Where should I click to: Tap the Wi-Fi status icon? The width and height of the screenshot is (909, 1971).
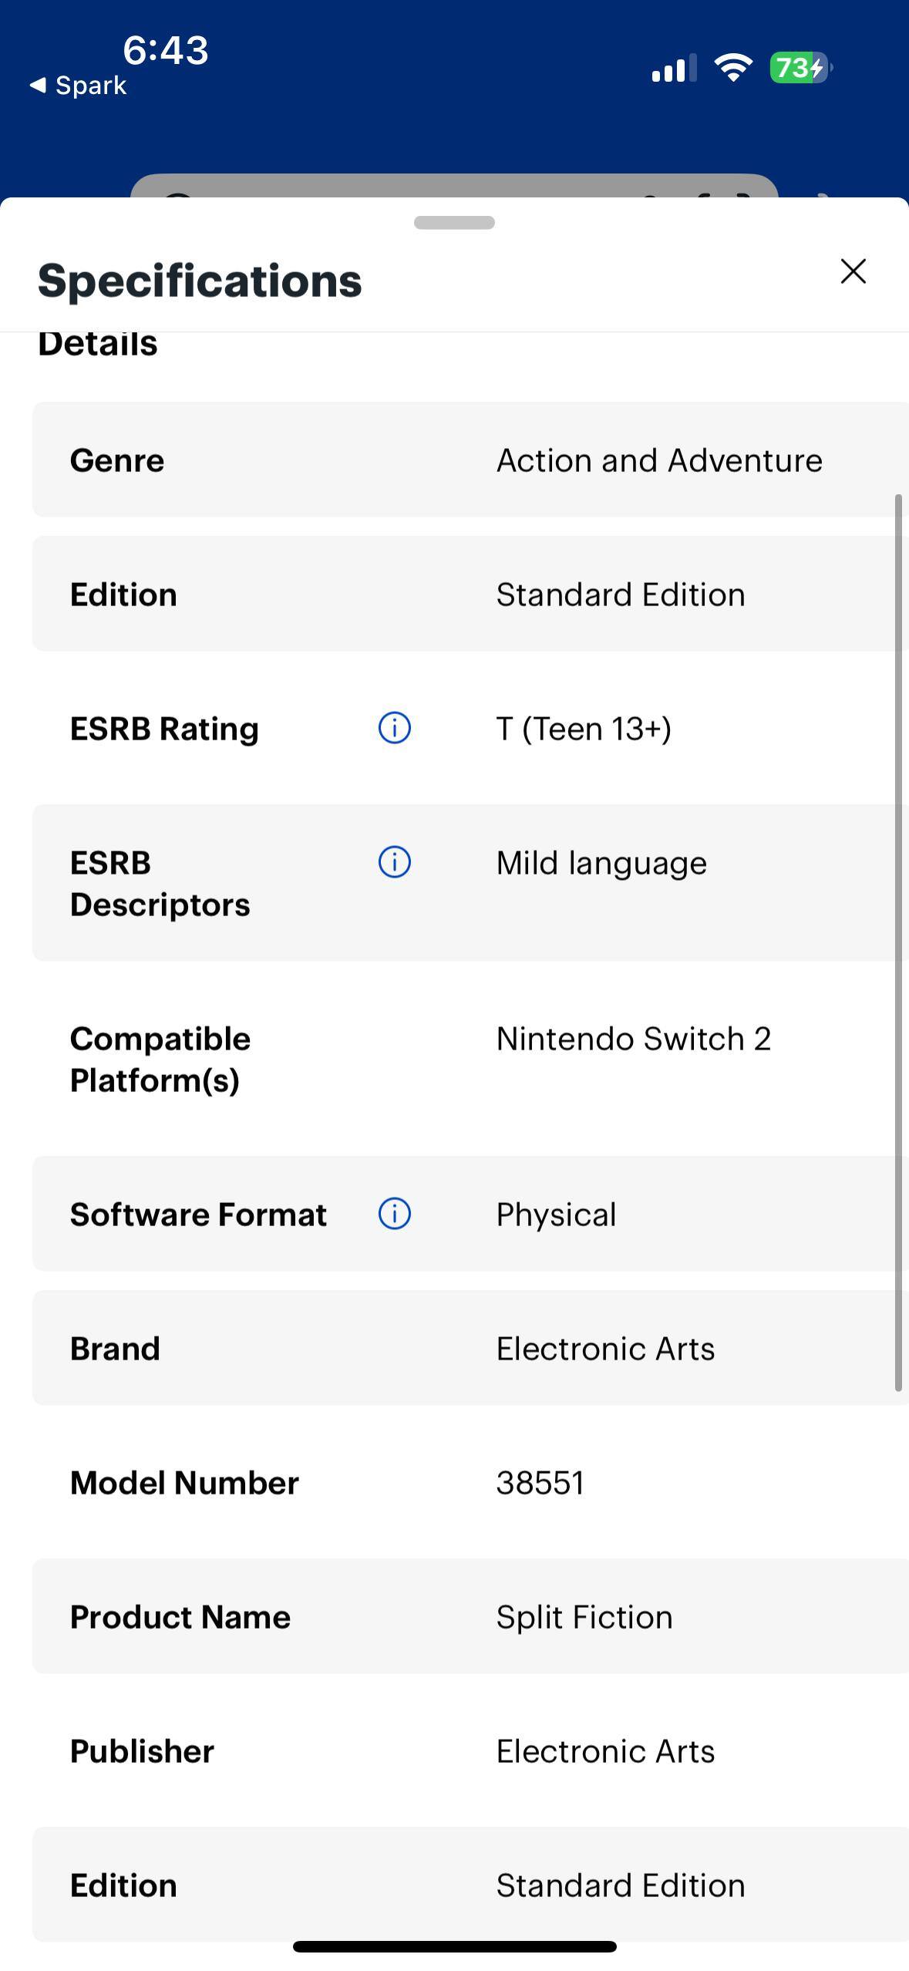click(733, 68)
